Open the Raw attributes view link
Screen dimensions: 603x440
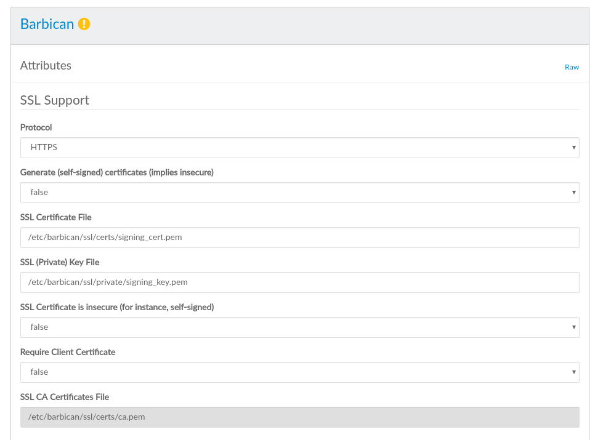(x=572, y=67)
